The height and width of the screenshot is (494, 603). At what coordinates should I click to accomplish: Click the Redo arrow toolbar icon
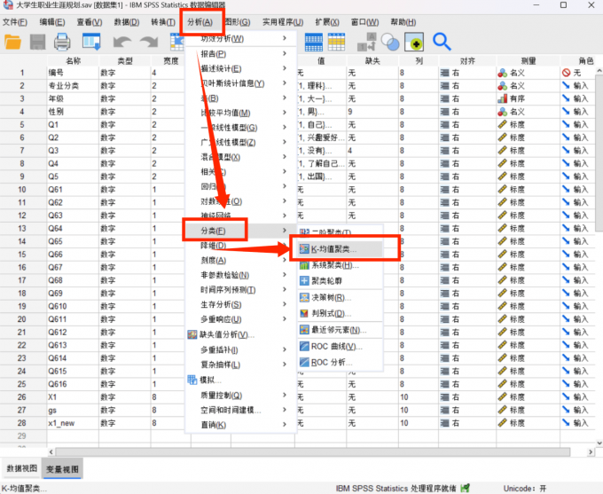coord(149,42)
